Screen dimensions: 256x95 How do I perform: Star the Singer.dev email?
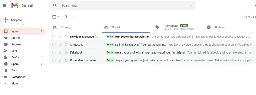tap(60, 45)
